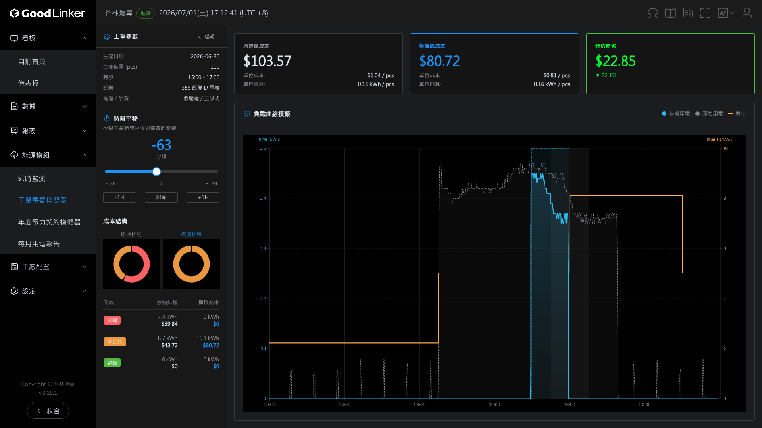The width and height of the screenshot is (762, 428).
Task: Click the headset support icon
Action: coord(653,13)
